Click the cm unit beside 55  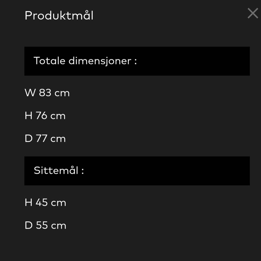pos(59,226)
